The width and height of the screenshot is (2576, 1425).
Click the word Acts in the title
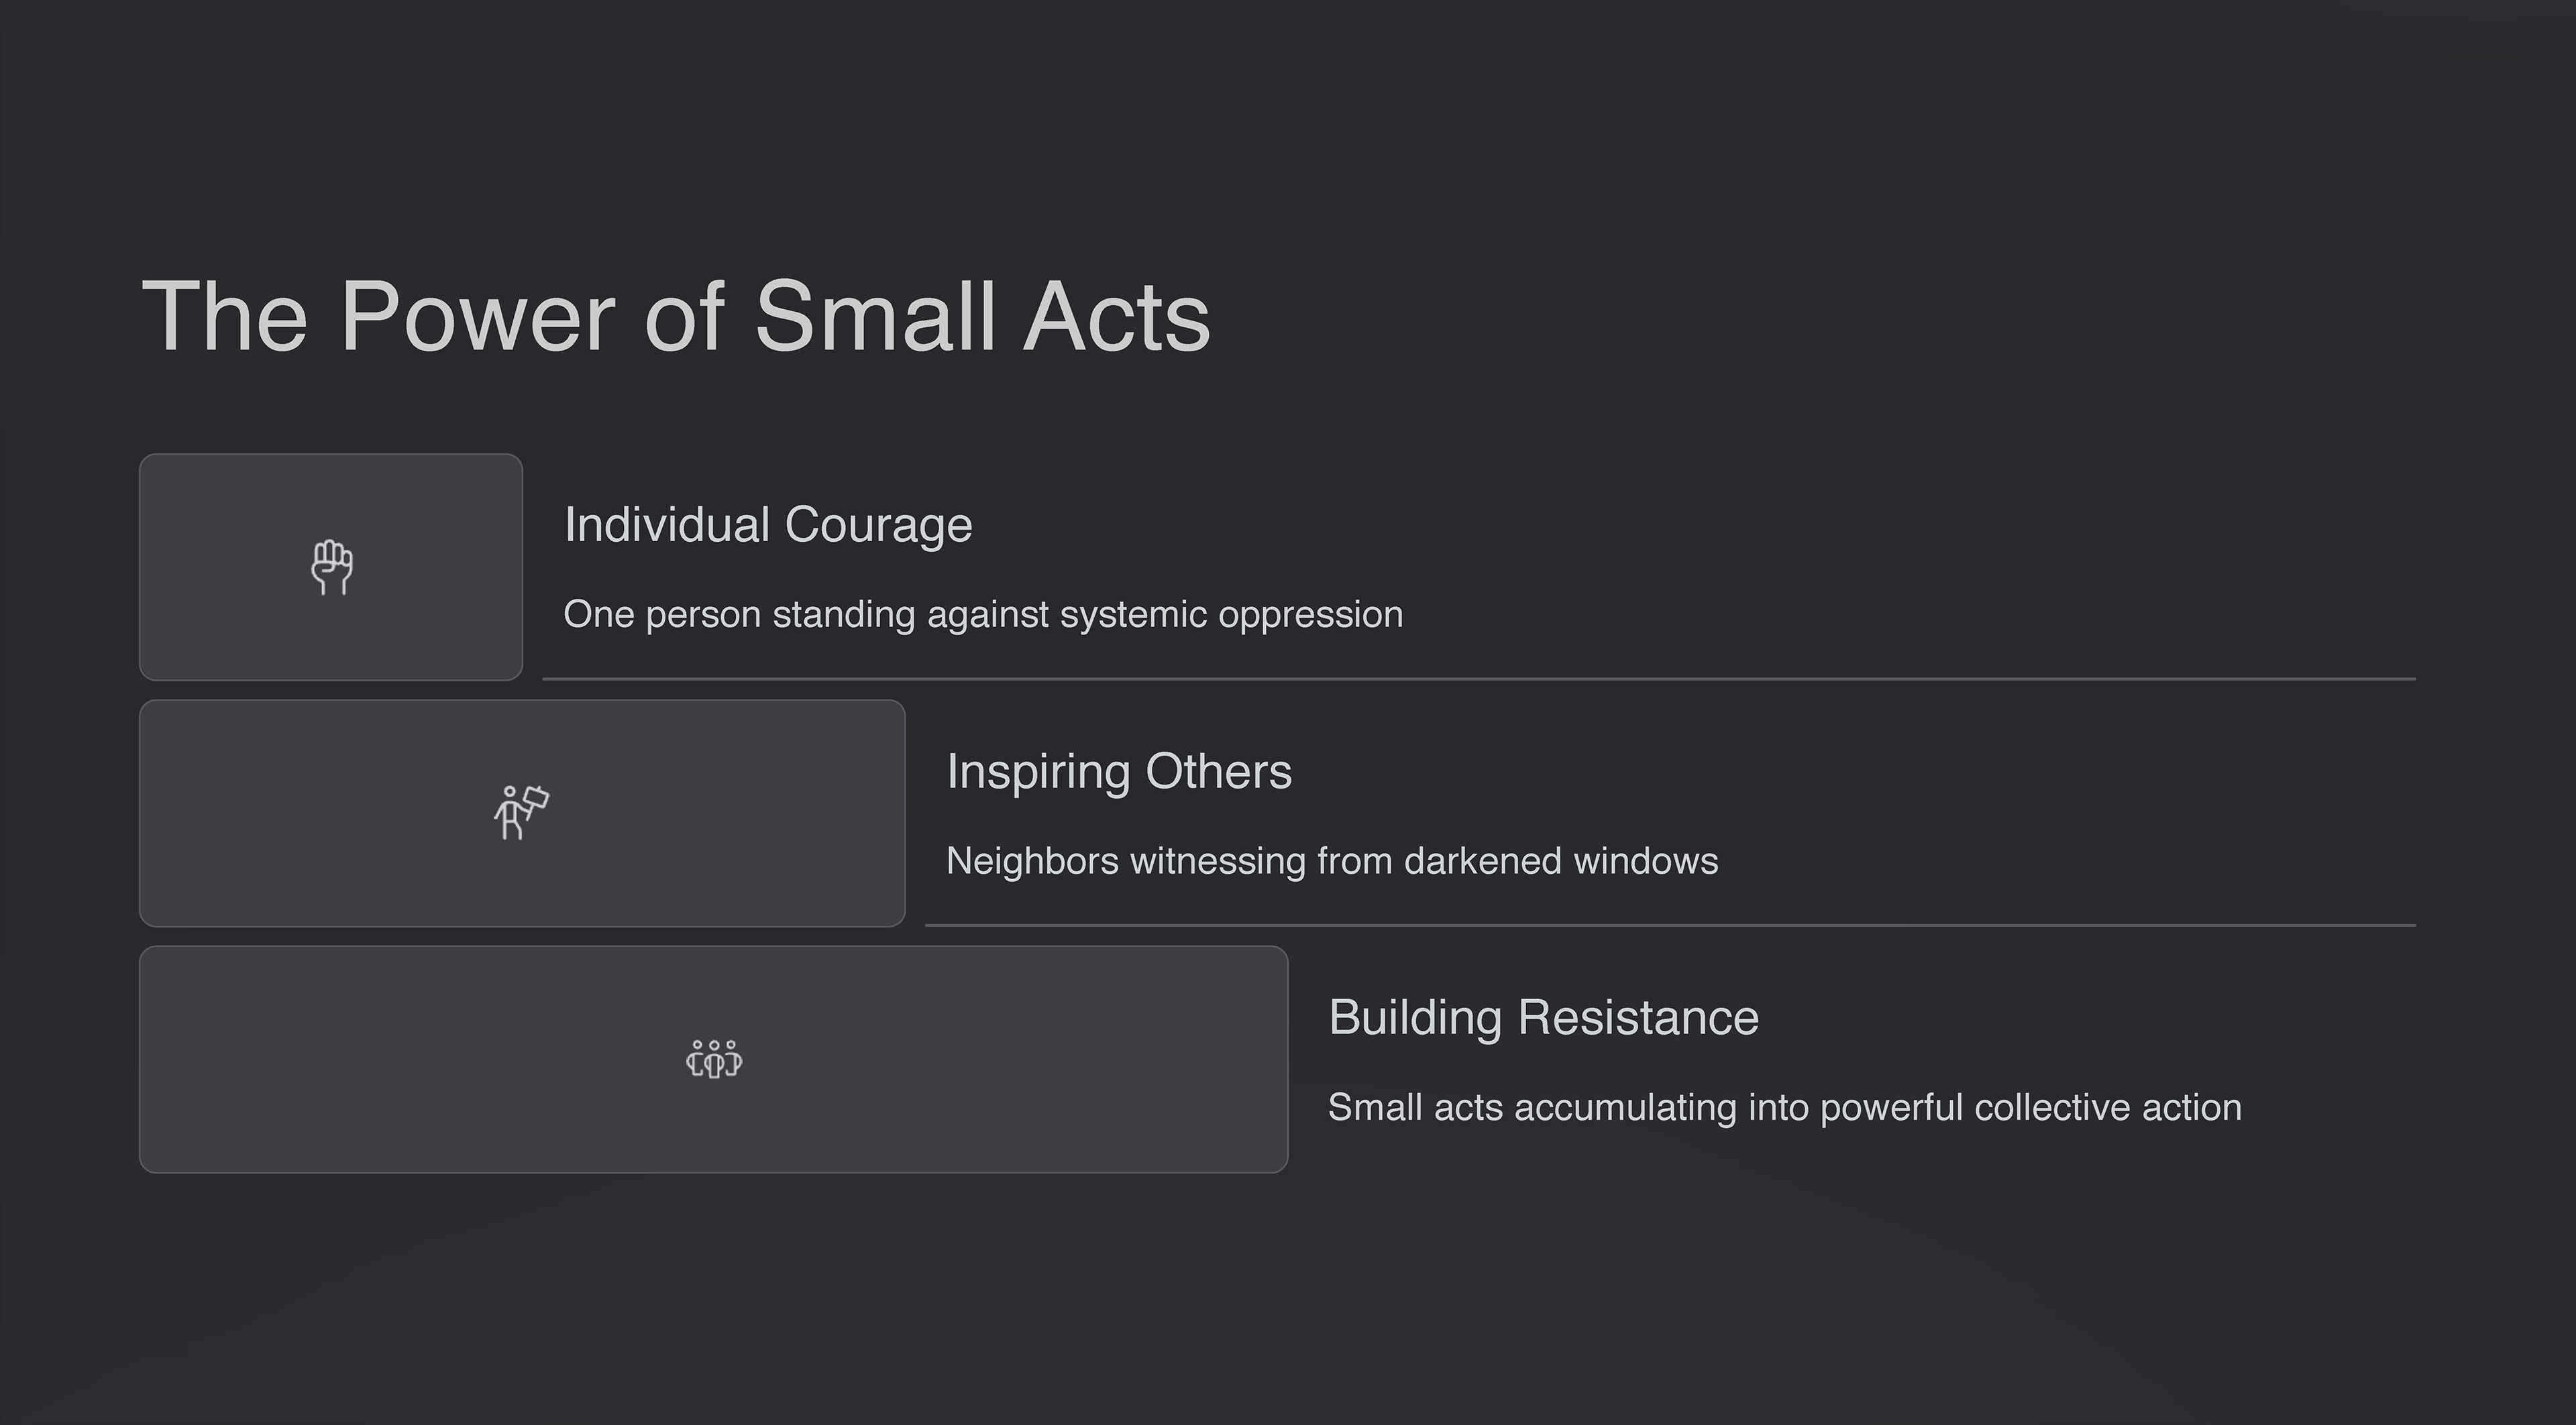(x=1117, y=317)
